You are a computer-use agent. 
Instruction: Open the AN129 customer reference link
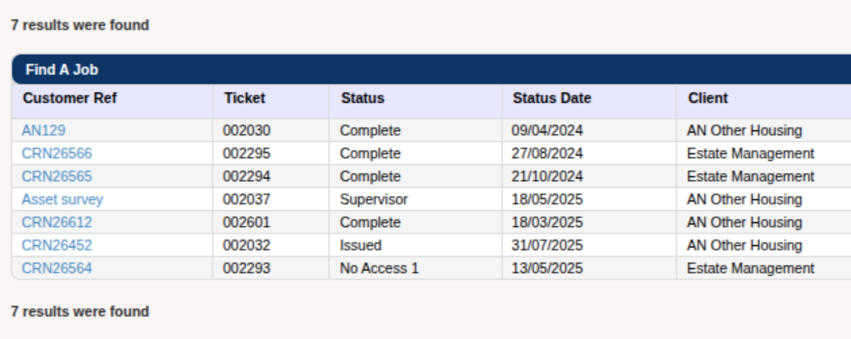(44, 130)
